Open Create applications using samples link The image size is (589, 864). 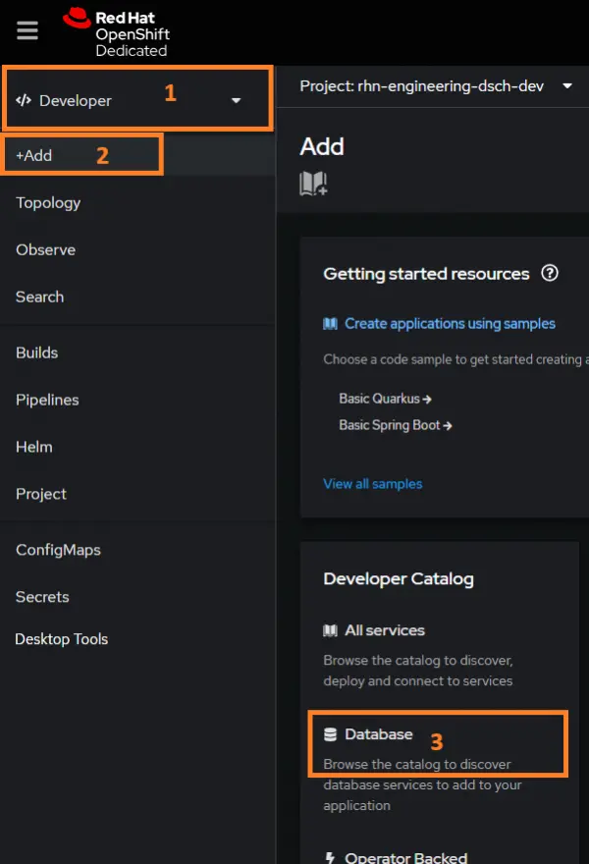click(450, 323)
